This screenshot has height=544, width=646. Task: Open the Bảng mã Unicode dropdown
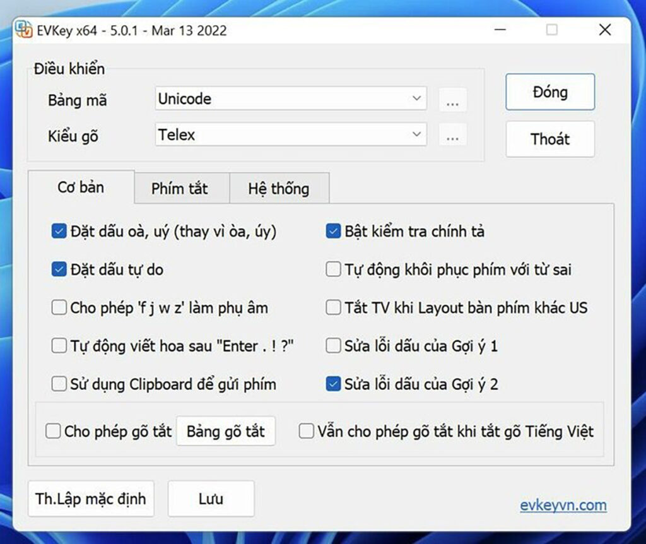291,98
